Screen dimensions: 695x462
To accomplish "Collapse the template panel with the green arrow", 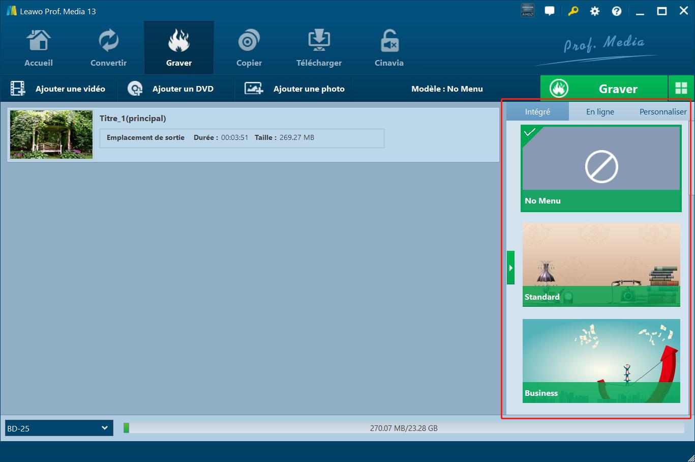I will click(511, 268).
